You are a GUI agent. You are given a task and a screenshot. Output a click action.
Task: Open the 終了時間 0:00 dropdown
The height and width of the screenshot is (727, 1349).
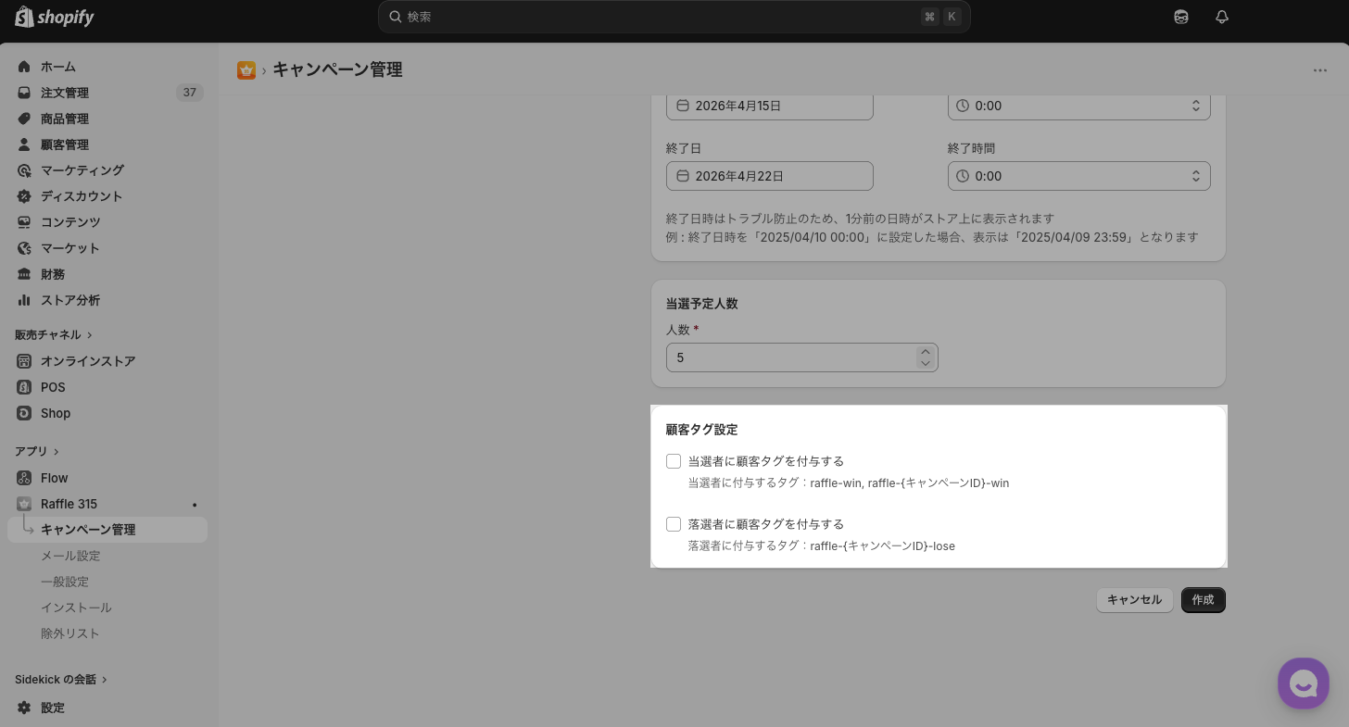[x=1079, y=176]
